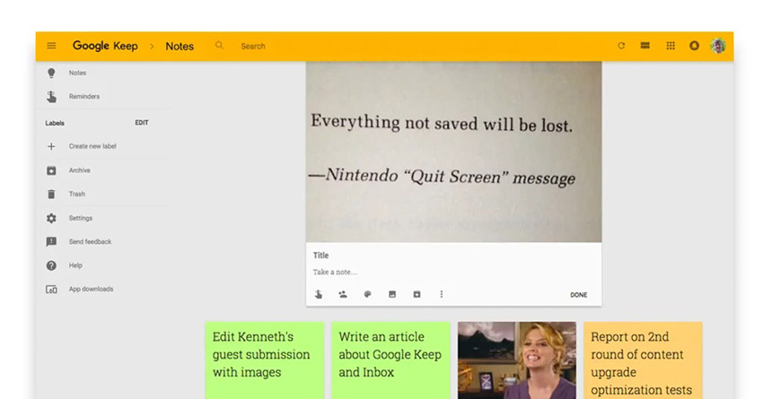The image size is (763, 399).
Task: Click EDIT next to Labels
Action: 142,123
